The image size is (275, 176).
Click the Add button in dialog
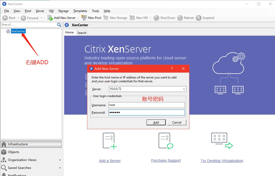[x=156, y=123]
